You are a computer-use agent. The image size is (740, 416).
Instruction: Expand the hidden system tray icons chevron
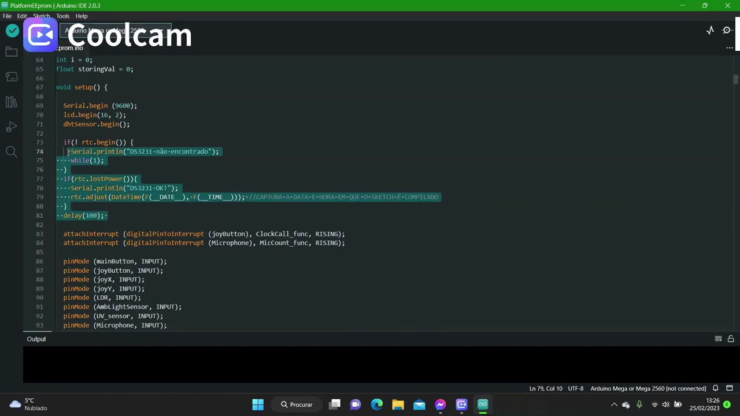[614, 404]
